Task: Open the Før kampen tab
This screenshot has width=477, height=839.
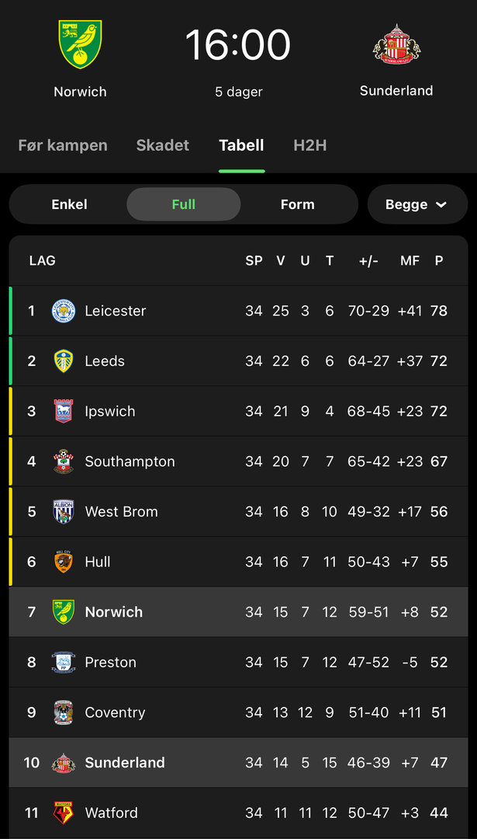Action: 63,145
